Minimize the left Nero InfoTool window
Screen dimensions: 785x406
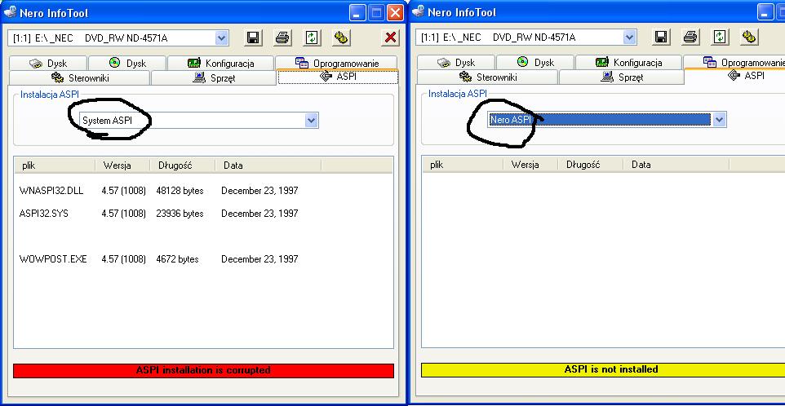(x=357, y=13)
